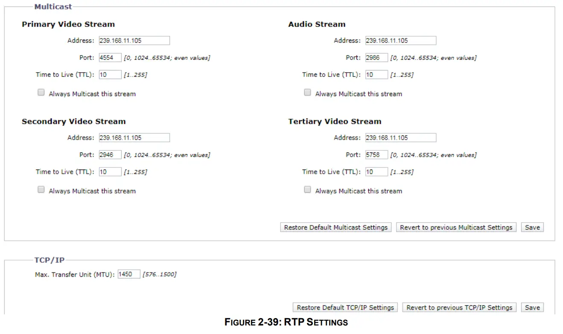The image size is (563, 334).
Task: Click Revert to previous TCP/IP Settings
Action: click(459, 307)
